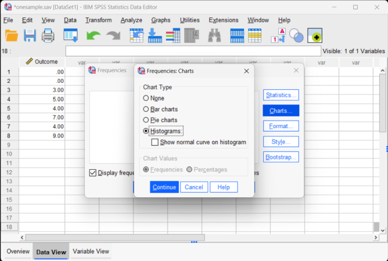Click cell with value 3.00
Image resolution: width=388 pixels, height=261 pixels.
(x=42, y=90)
